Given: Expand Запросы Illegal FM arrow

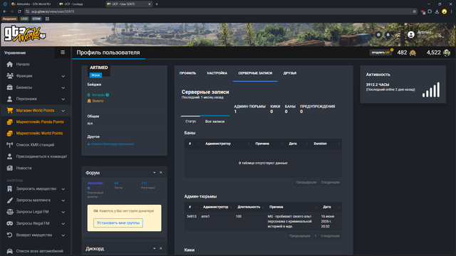Looking at the screenshot, I should (63, 224).
